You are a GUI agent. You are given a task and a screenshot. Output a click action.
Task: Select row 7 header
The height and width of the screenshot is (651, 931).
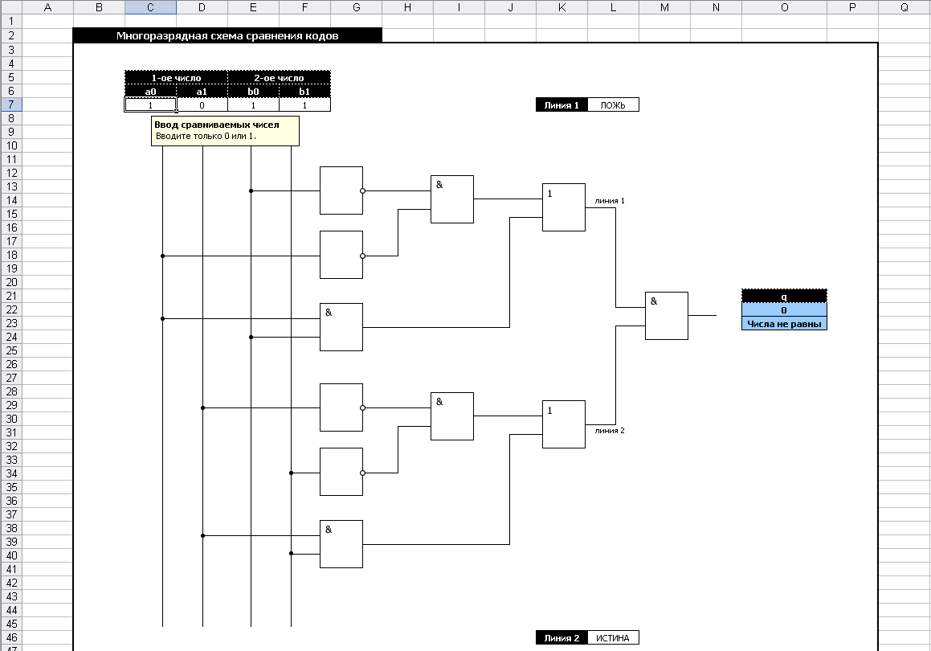coord(10,104)
